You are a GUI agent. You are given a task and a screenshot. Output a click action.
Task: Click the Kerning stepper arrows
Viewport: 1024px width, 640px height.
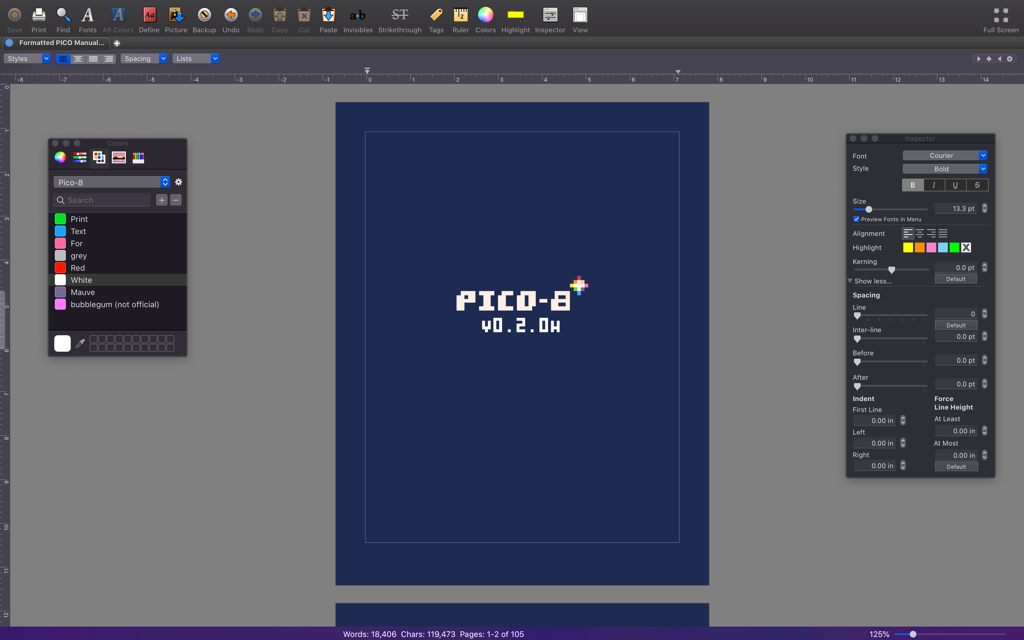click(x=985, y=268)
